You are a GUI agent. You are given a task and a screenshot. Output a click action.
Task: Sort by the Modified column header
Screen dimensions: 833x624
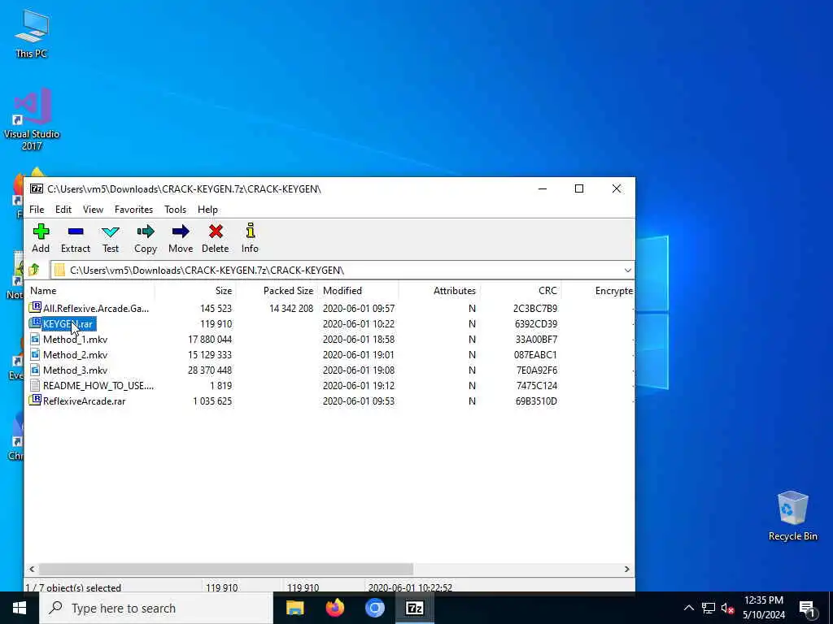358,291
